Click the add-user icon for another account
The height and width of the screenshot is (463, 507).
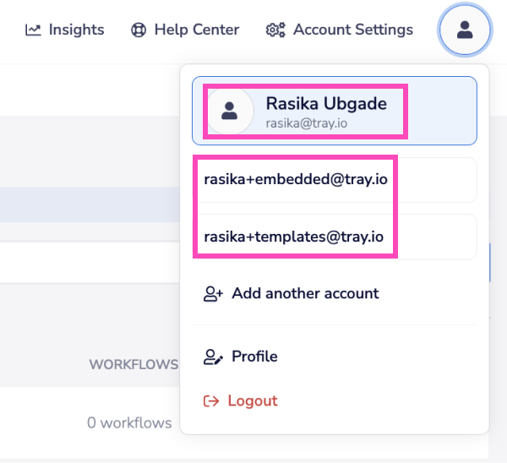[213, 294]
